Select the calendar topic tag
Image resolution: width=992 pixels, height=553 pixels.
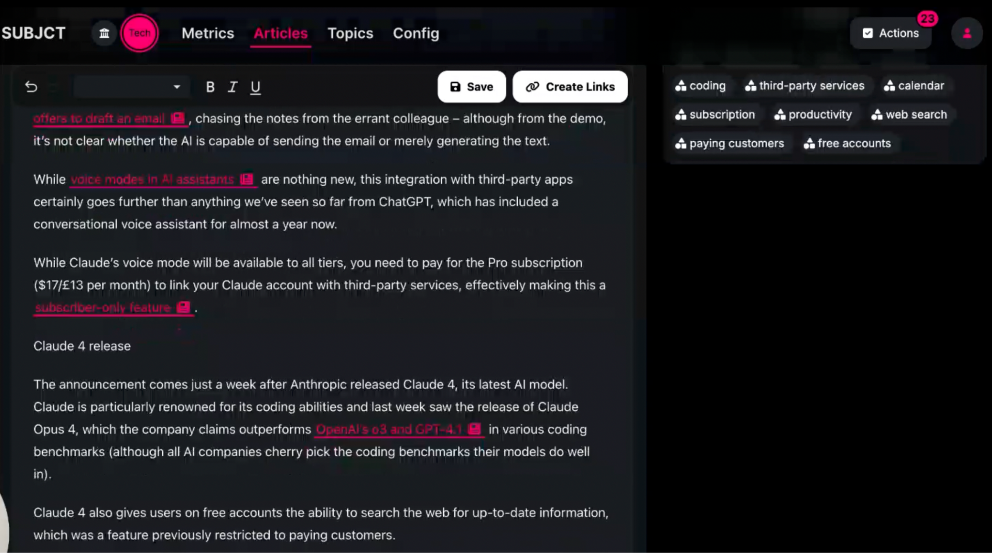(x=914, y=86)
